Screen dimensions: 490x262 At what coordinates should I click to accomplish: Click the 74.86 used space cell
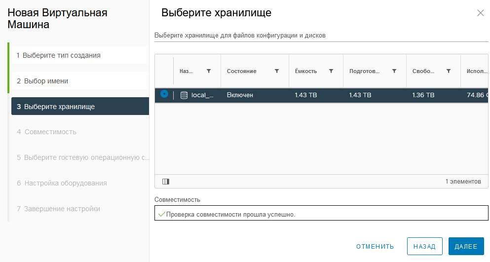[477, 95]
